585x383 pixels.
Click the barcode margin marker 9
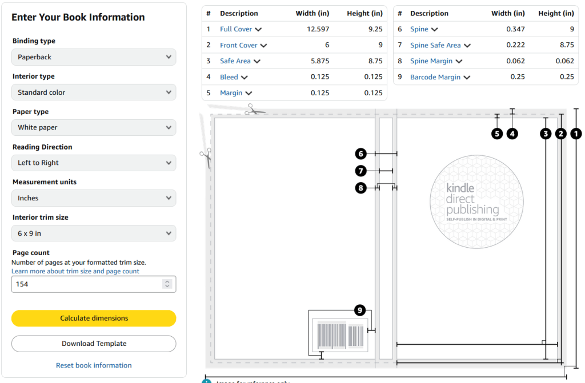359,310
